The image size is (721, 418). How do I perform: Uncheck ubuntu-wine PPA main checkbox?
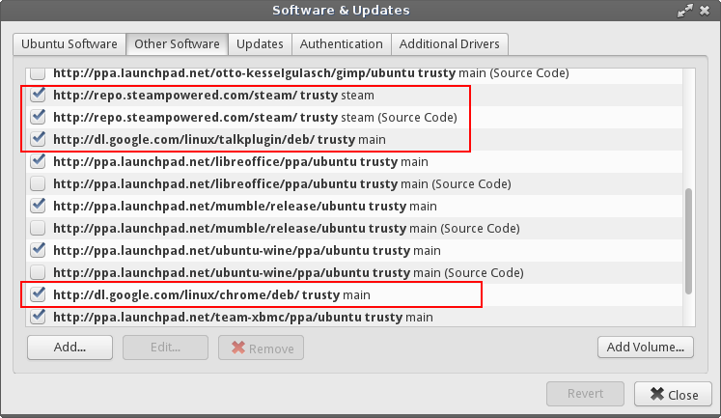point(38,251)
